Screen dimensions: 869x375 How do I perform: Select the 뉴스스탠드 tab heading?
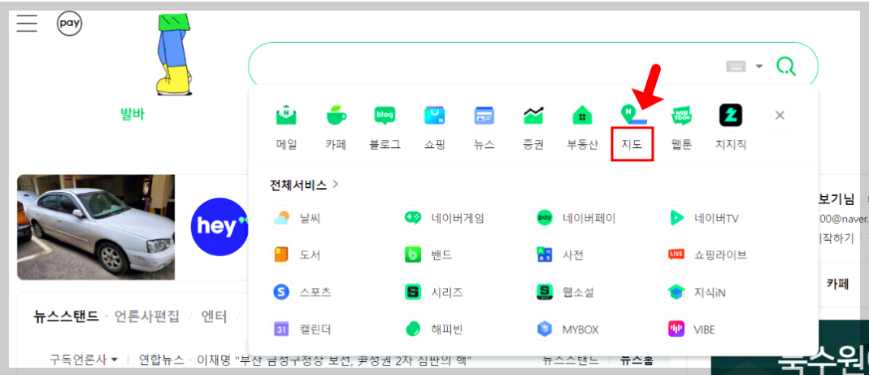tap(66, 316)
